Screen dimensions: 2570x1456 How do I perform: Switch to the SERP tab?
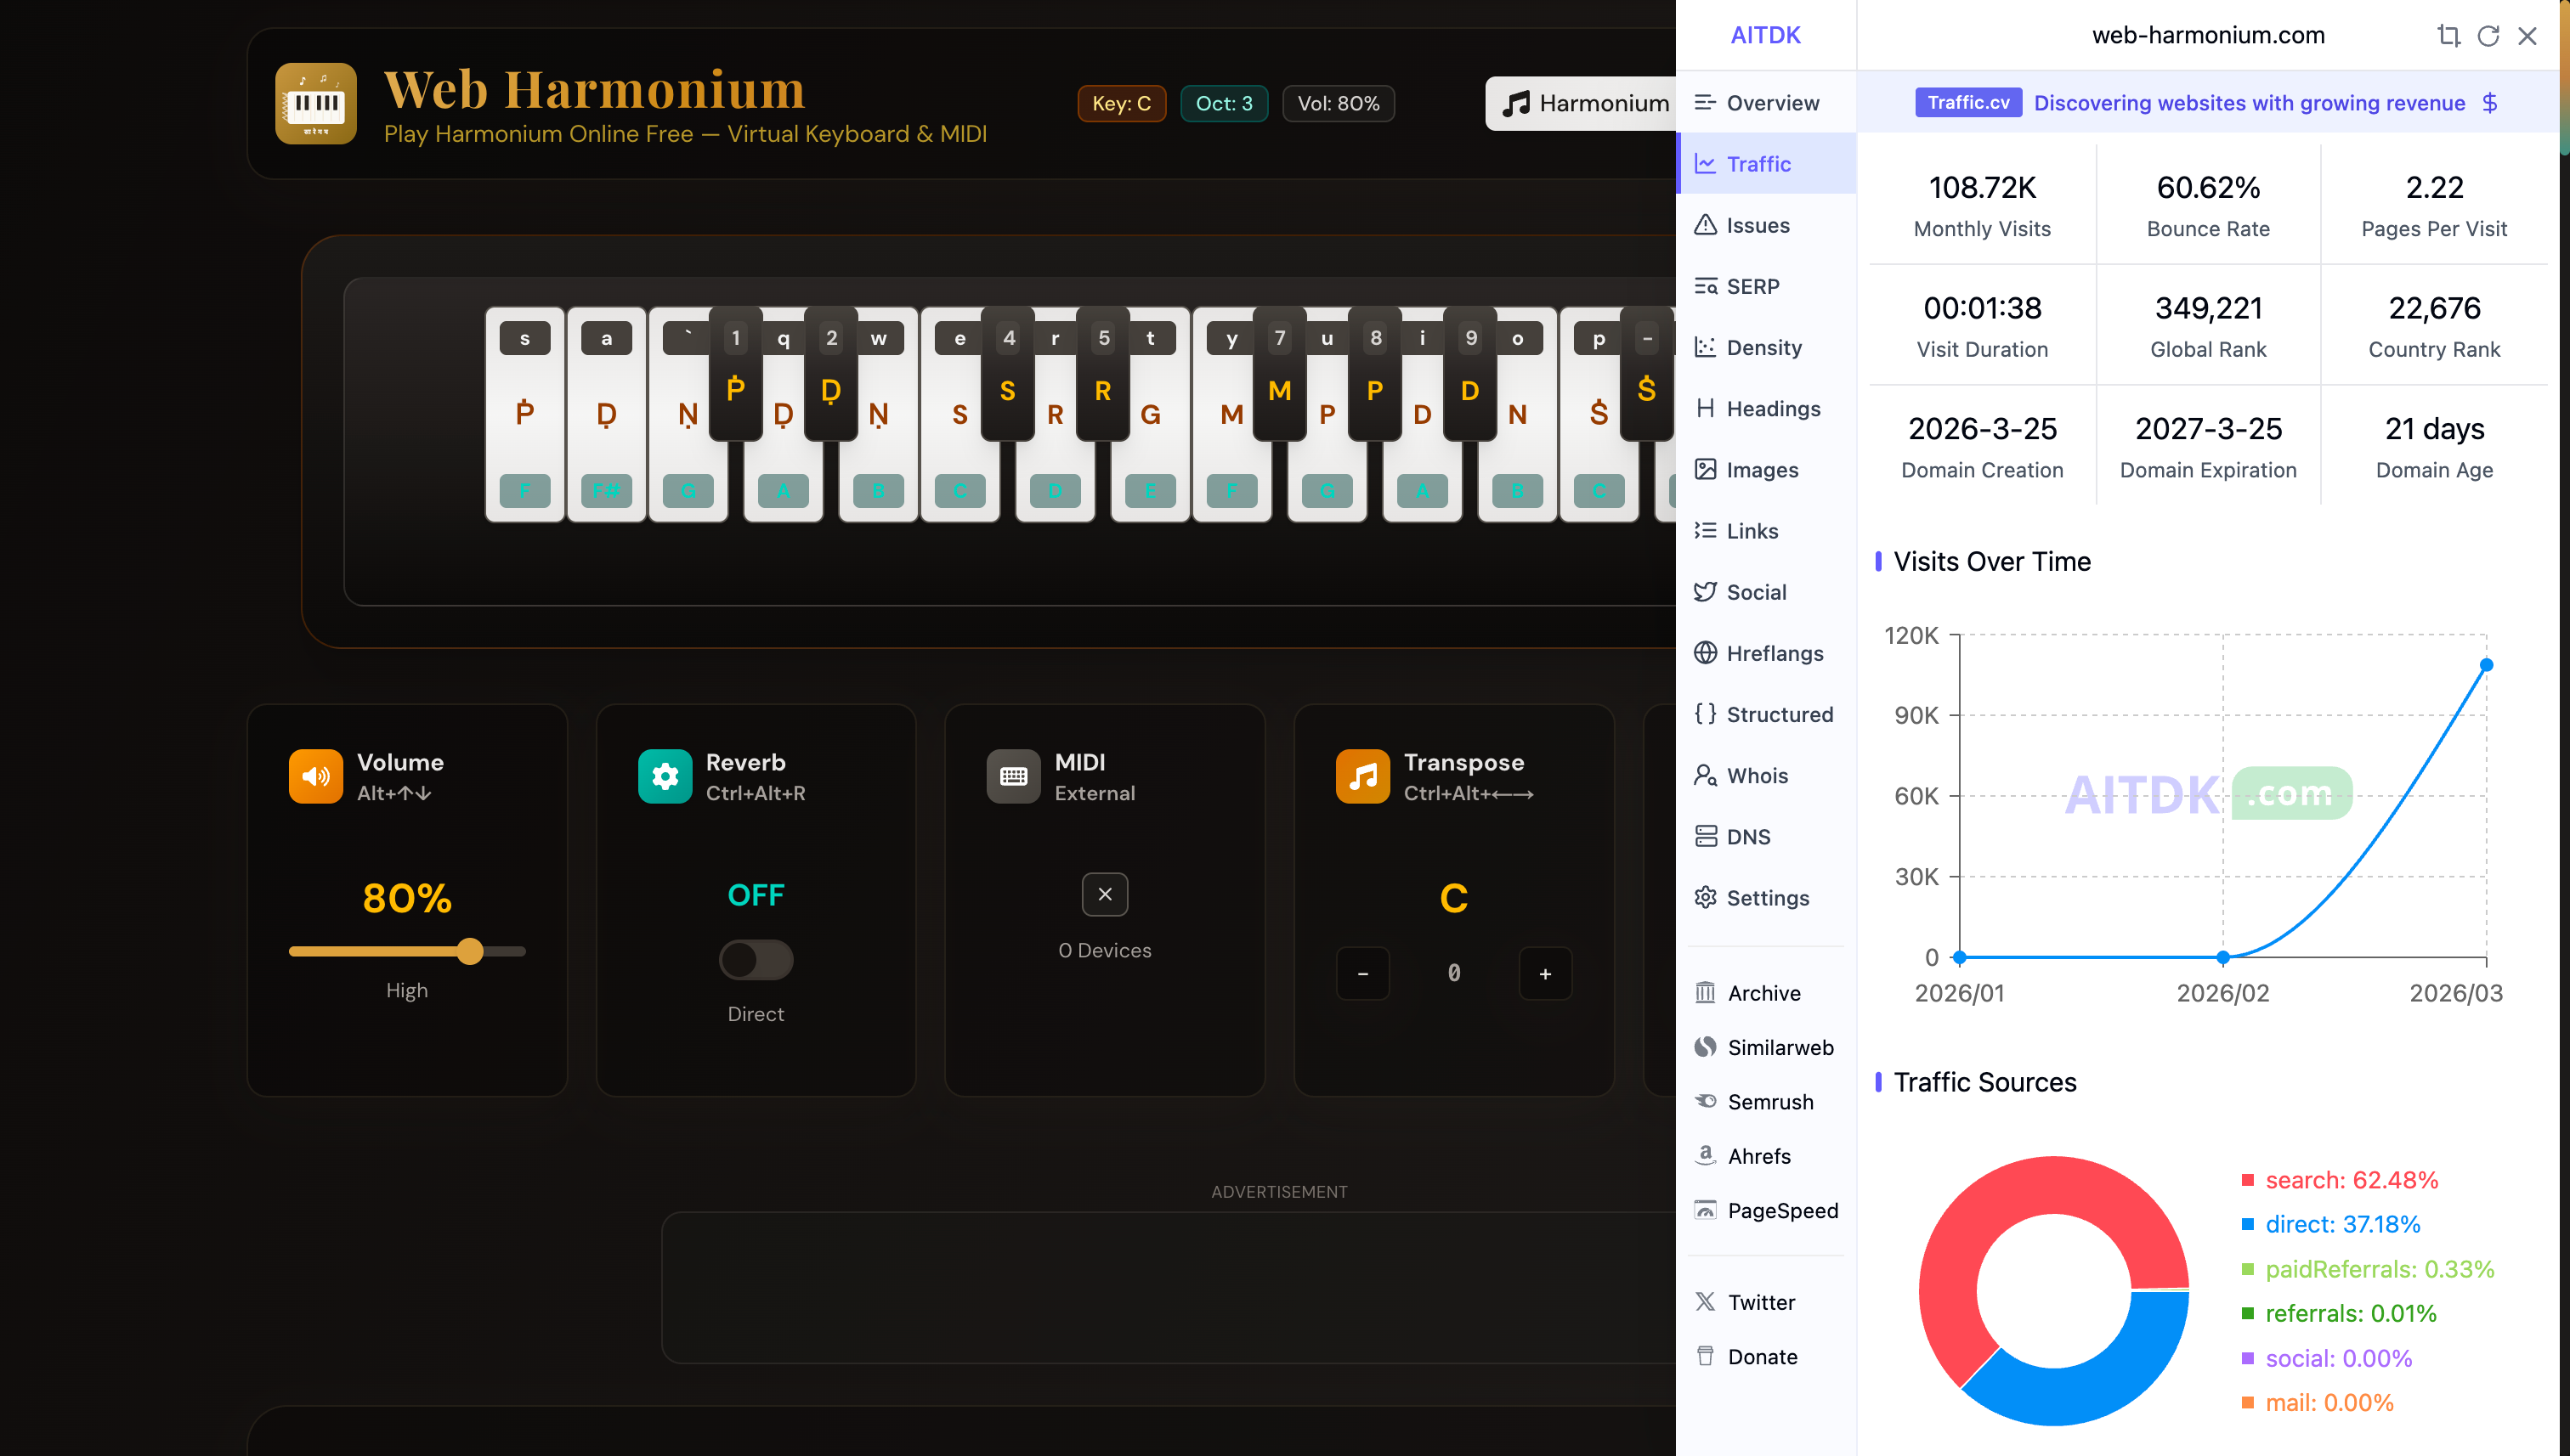1752,287
